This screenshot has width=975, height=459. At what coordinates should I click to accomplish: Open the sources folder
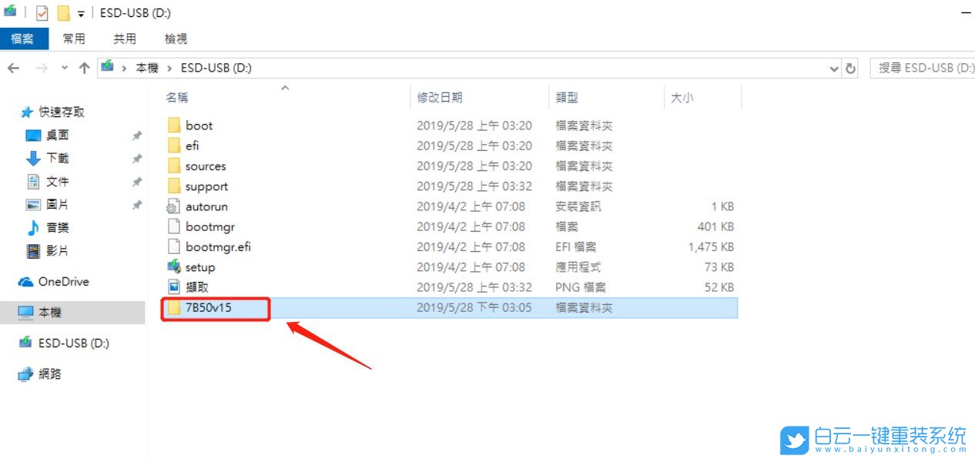pos(203,166)
